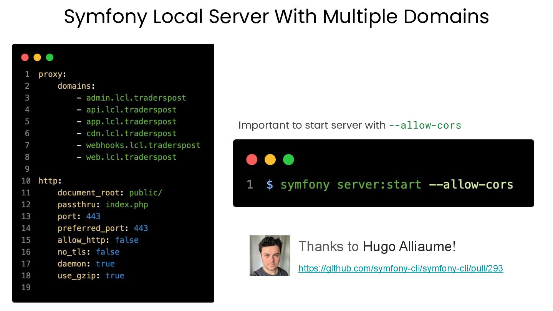Click 'symfony' in the terminal command

tap(305, 185)
